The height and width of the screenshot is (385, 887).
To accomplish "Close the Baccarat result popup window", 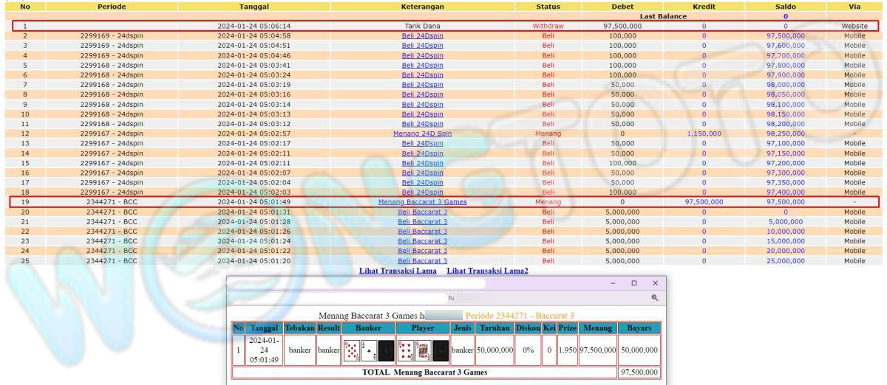I will tap(655, 283).
